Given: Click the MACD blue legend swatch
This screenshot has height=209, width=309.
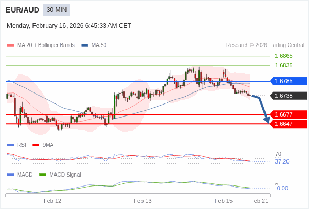Looking at the screenshot, I should pos(10,175).
